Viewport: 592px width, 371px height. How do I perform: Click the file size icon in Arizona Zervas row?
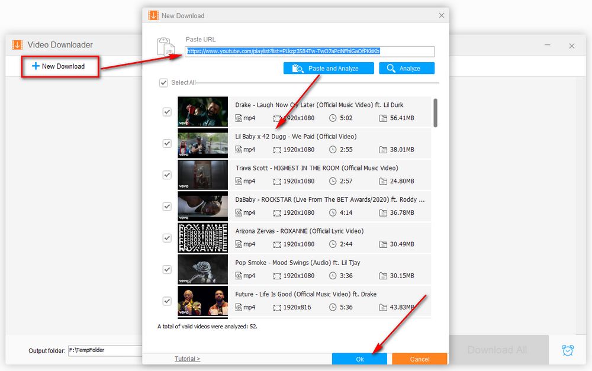[x=383, y=244]
